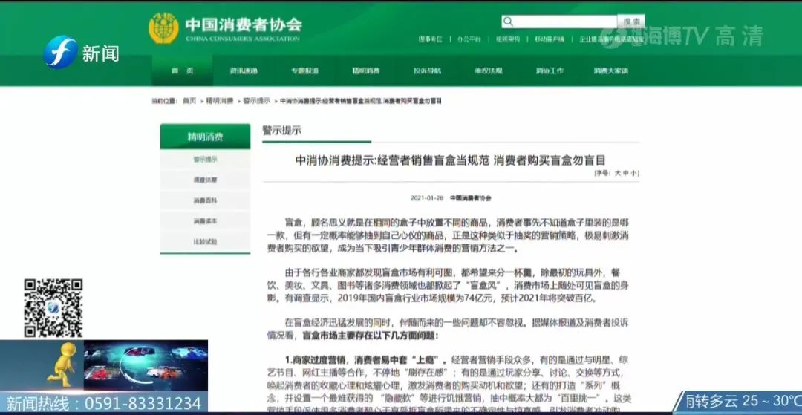This screenshot has height=415, width=802.
Task: Click the China Consumers Association logo emblem
Action: pos(163,29)
